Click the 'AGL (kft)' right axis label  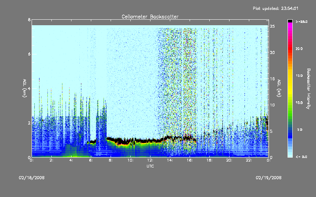(x=279, y=88)
